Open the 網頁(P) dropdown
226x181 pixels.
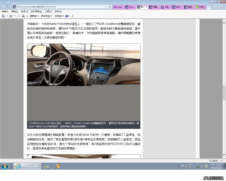tap(34, 16)
